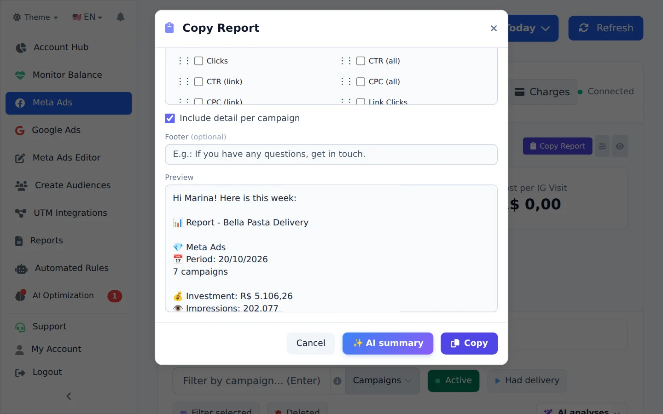Screen dimensions: 663x414
Task: Click the notification bell icon
Action: click(x=120, y=17)
